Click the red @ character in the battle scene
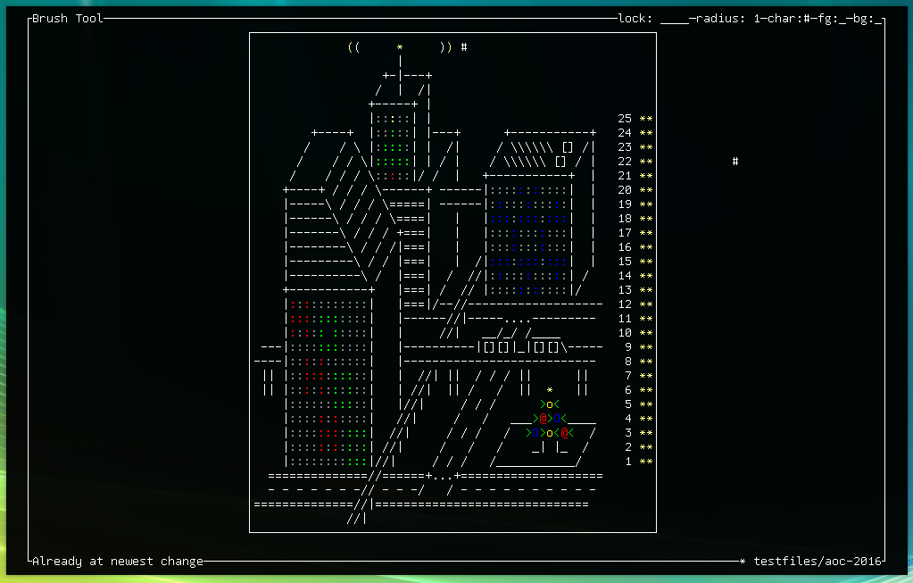The height and width of the screenshot is (583, 913). click(544, 418)
